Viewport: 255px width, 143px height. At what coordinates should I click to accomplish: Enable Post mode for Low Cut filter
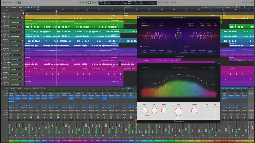point(174,52)
